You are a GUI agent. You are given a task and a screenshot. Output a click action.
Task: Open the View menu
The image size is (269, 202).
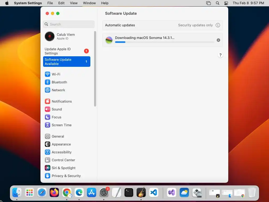click(x=74, y=3)
